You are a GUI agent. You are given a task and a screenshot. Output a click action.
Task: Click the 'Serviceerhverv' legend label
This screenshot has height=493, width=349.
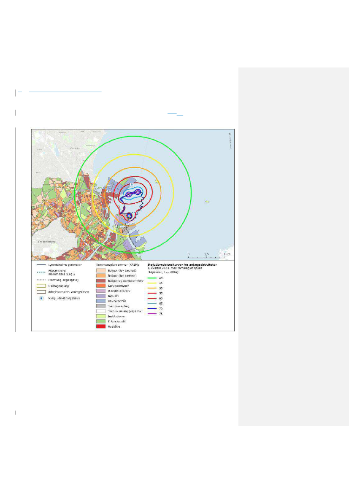click(118, 286)
